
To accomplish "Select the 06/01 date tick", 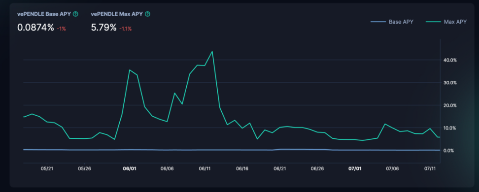I will (130, 168).
